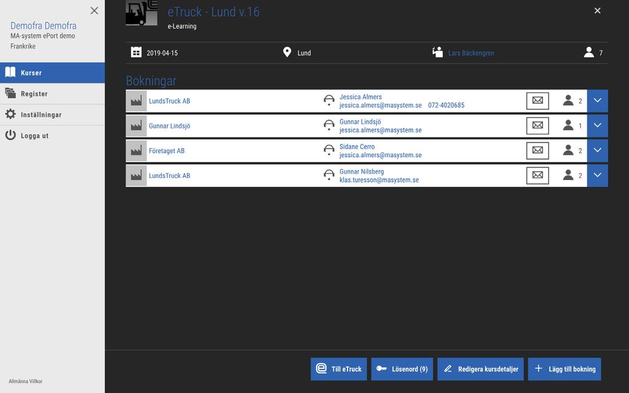Click factory icon in Gunnar Lindsjö row
This screenshot has height=393, width=629.
point(136,126)
